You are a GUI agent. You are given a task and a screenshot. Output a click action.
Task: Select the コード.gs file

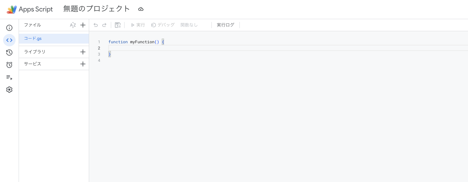(x=33, y=38)
